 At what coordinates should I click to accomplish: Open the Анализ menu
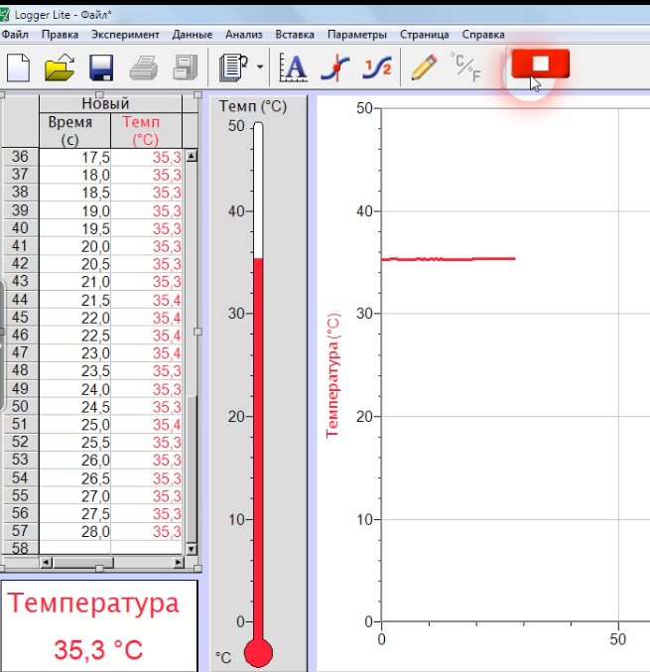243,34
